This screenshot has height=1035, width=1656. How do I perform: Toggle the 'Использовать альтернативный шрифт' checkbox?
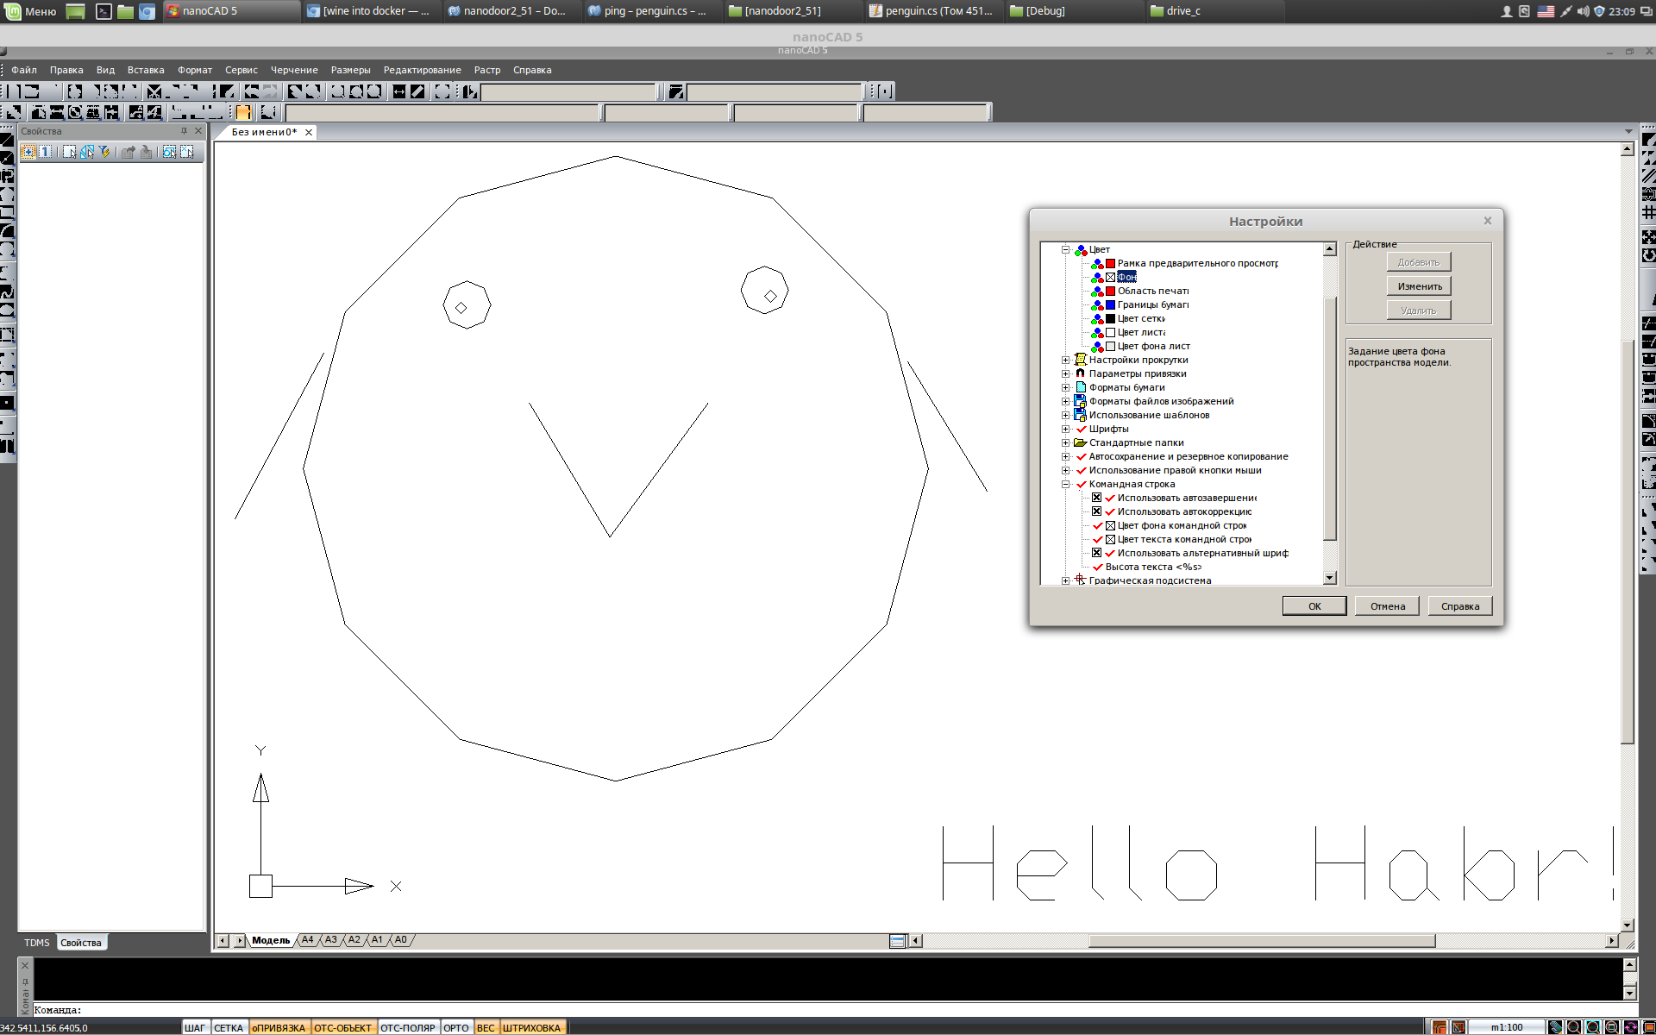pos(1096,553)
